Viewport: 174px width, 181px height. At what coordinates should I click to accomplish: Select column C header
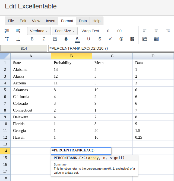[x=112, y=56]
